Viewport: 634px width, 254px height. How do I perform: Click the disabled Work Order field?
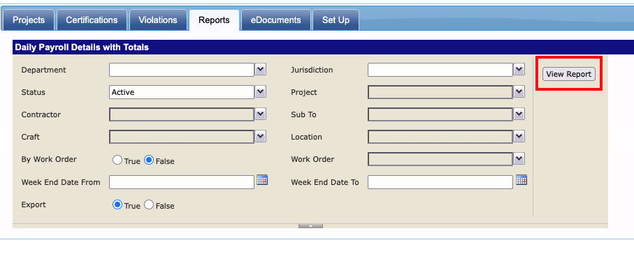click(440, 158)
